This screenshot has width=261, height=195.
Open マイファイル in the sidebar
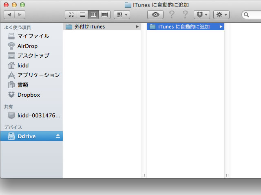32,36
